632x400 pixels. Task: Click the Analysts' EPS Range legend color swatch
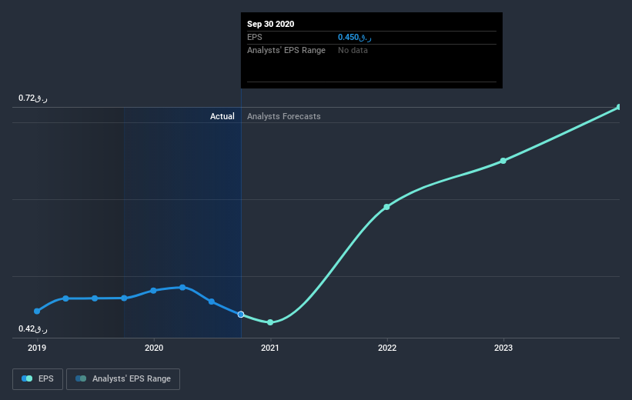coord(81,378)
